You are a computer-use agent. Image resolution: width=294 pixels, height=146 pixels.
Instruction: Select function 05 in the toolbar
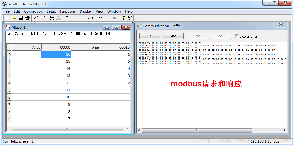click(74, 18)
